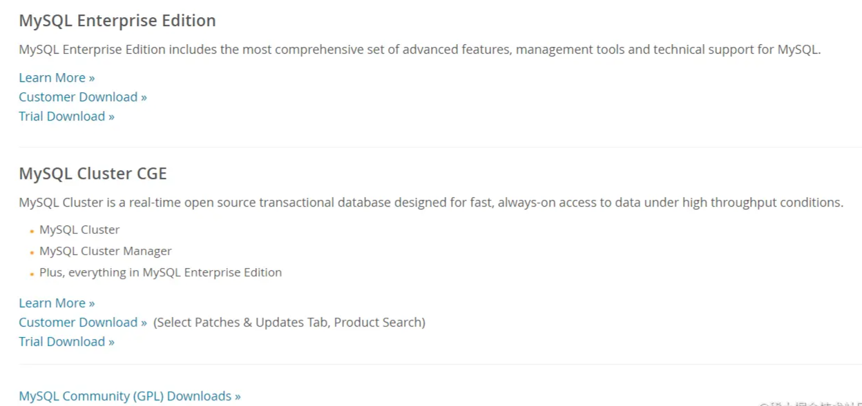Click the MySQL Cluster real-time database description

(431, 203)
